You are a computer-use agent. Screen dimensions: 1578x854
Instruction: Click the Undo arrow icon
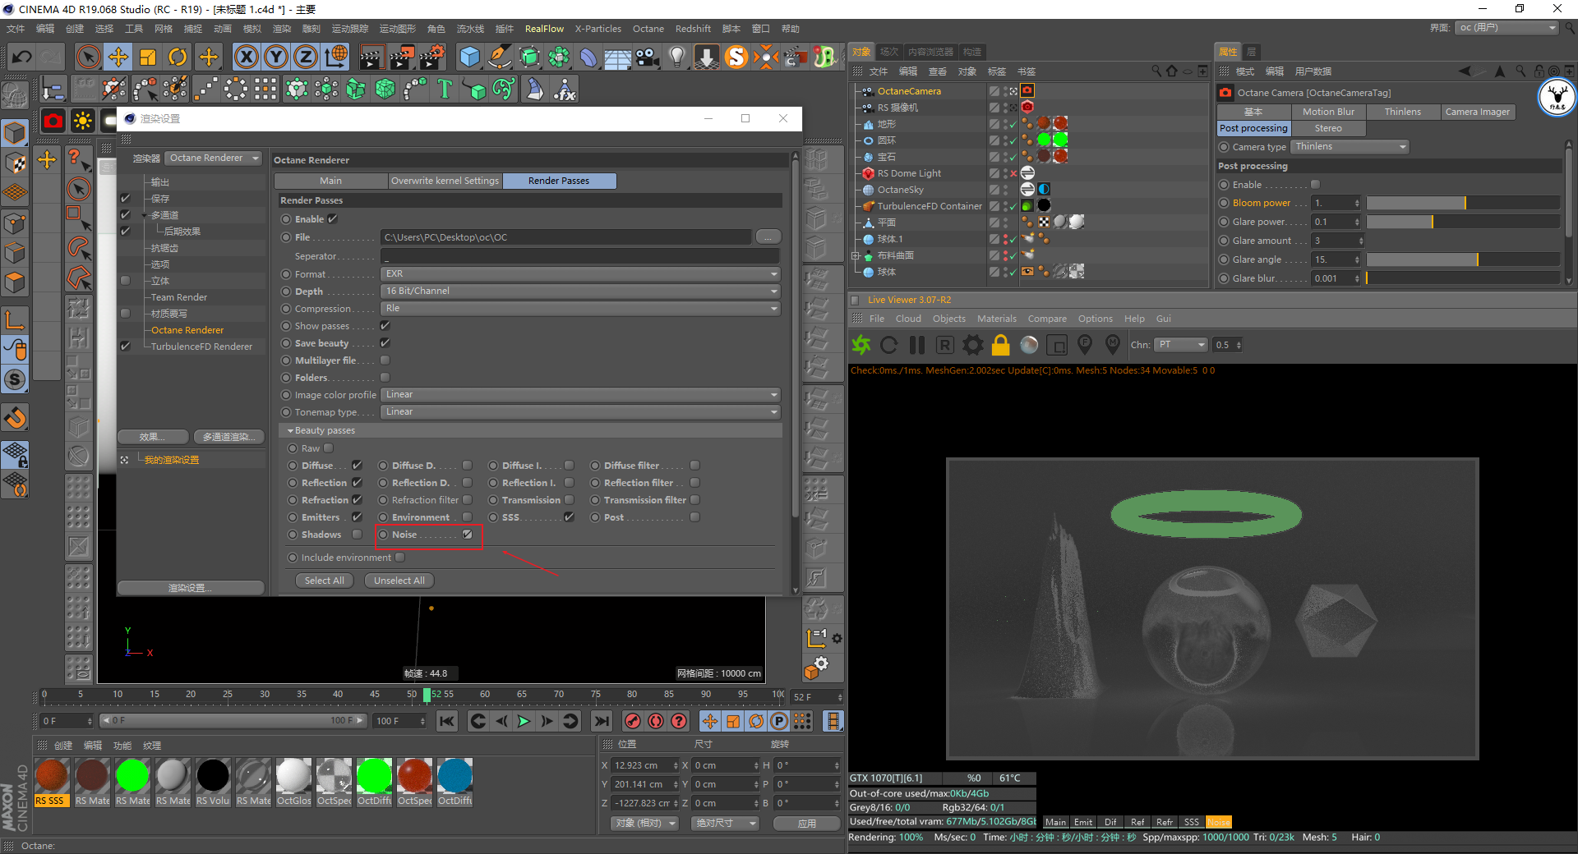coord(22,57)
